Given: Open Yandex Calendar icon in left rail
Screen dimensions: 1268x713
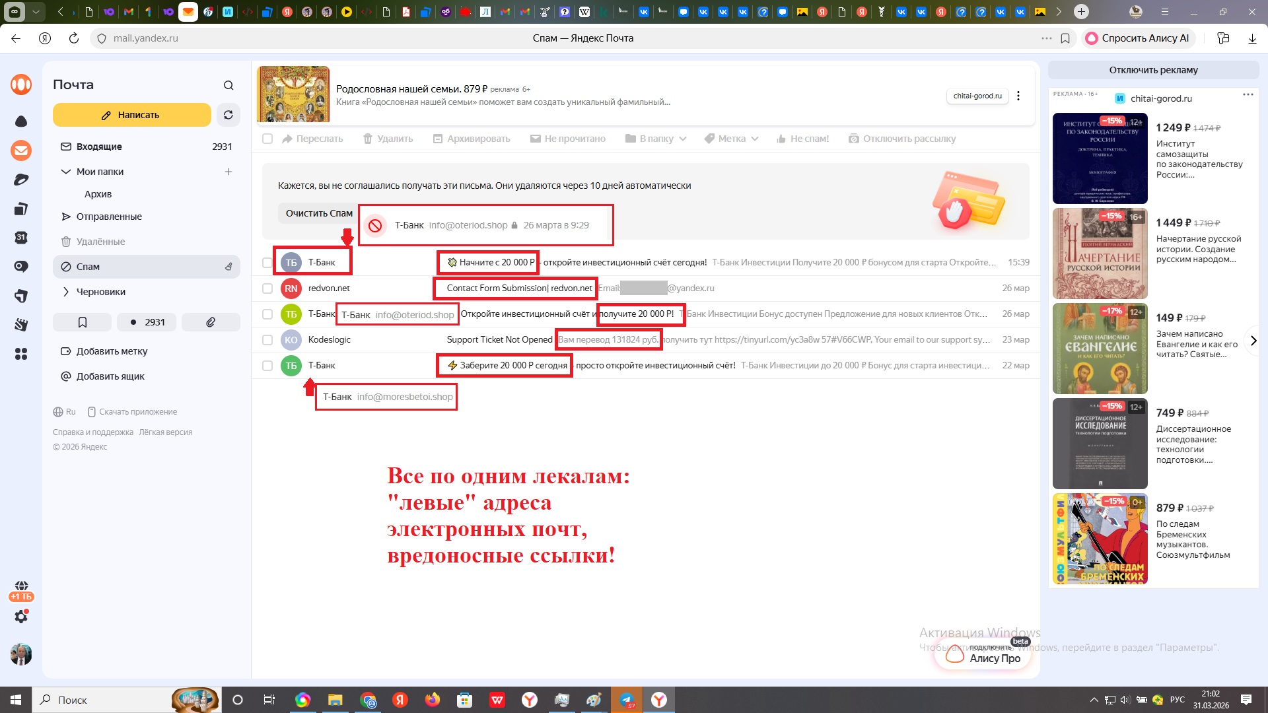Looking at the screenshot, I should pos(21,238).
